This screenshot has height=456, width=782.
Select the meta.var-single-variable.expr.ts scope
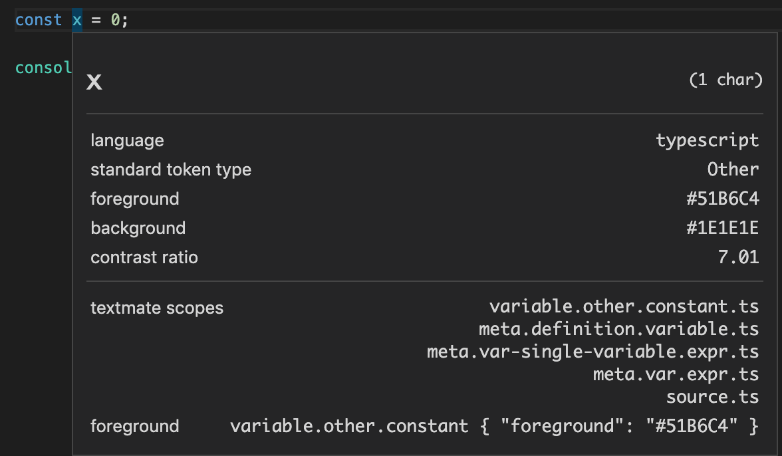[x=592, y=351]
